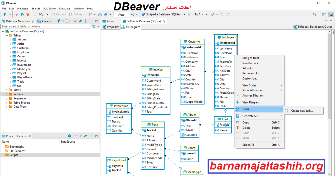The image size is (335, 176).
Task: Switch to the Album editor tab
Action: [x=109, y=21]
